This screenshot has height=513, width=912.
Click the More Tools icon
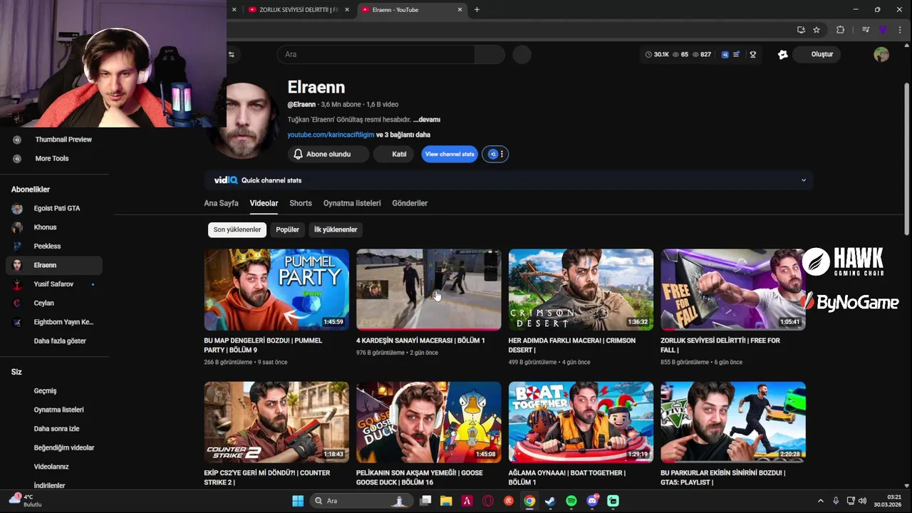(x=17, y=158)
